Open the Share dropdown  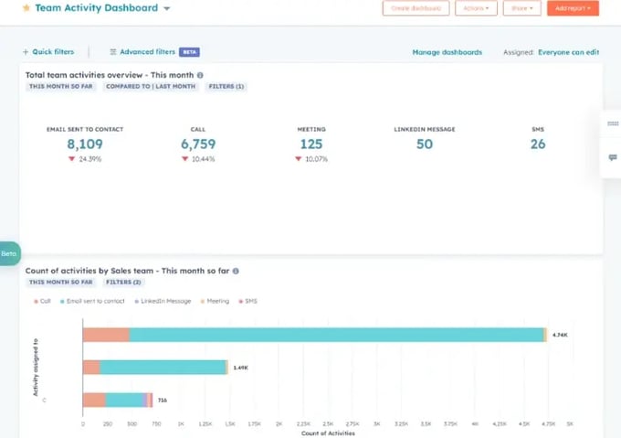[521, 8]
